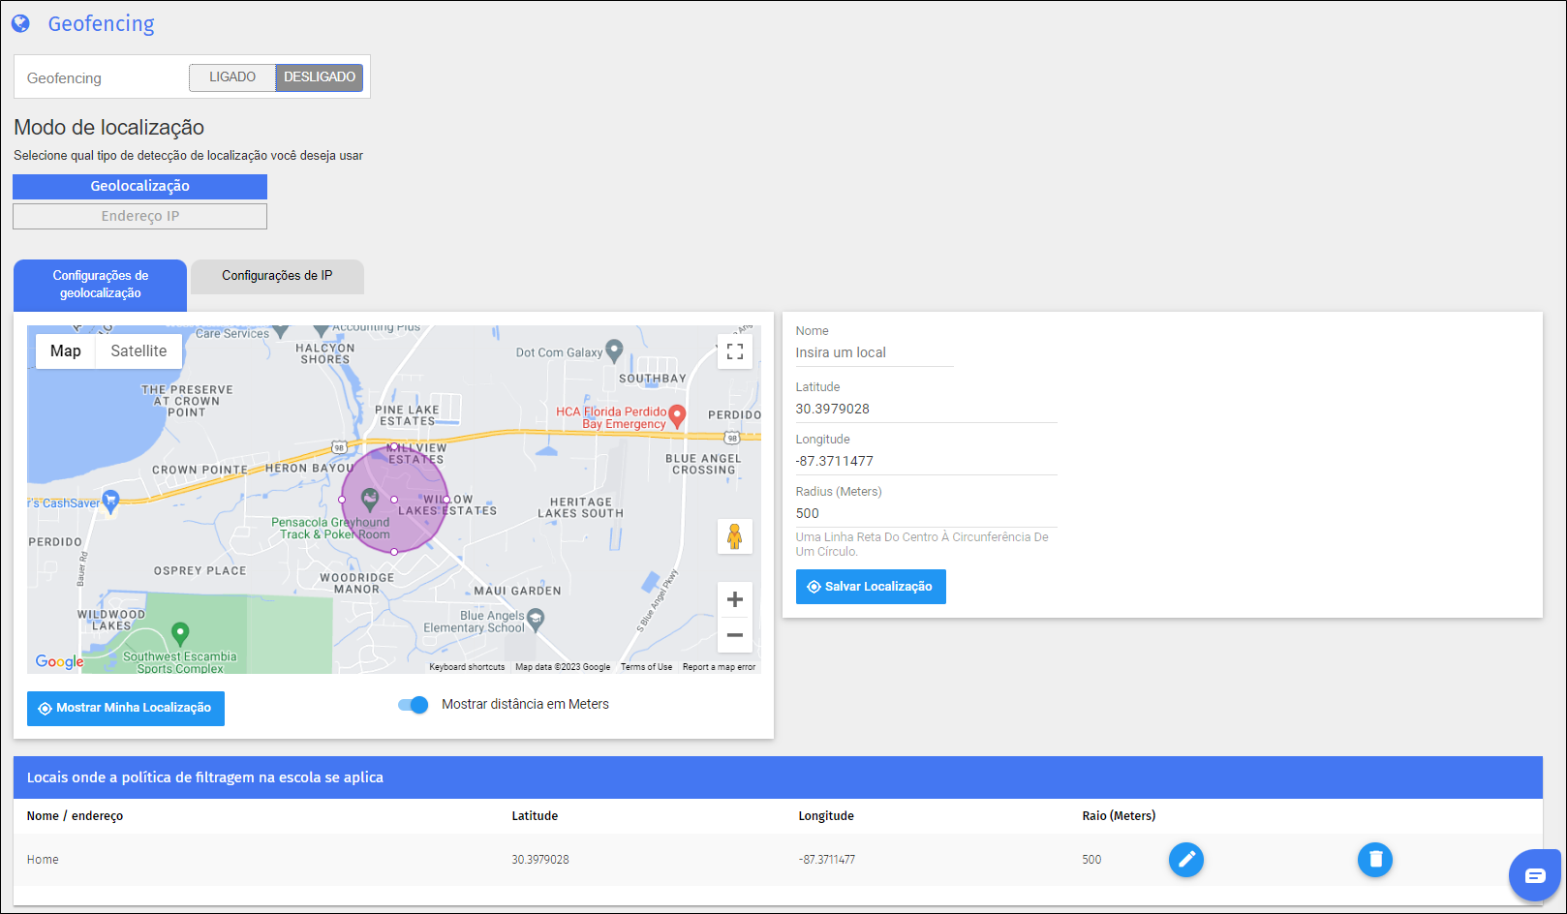Open Configurações de IP tab

tap(277, 276)
